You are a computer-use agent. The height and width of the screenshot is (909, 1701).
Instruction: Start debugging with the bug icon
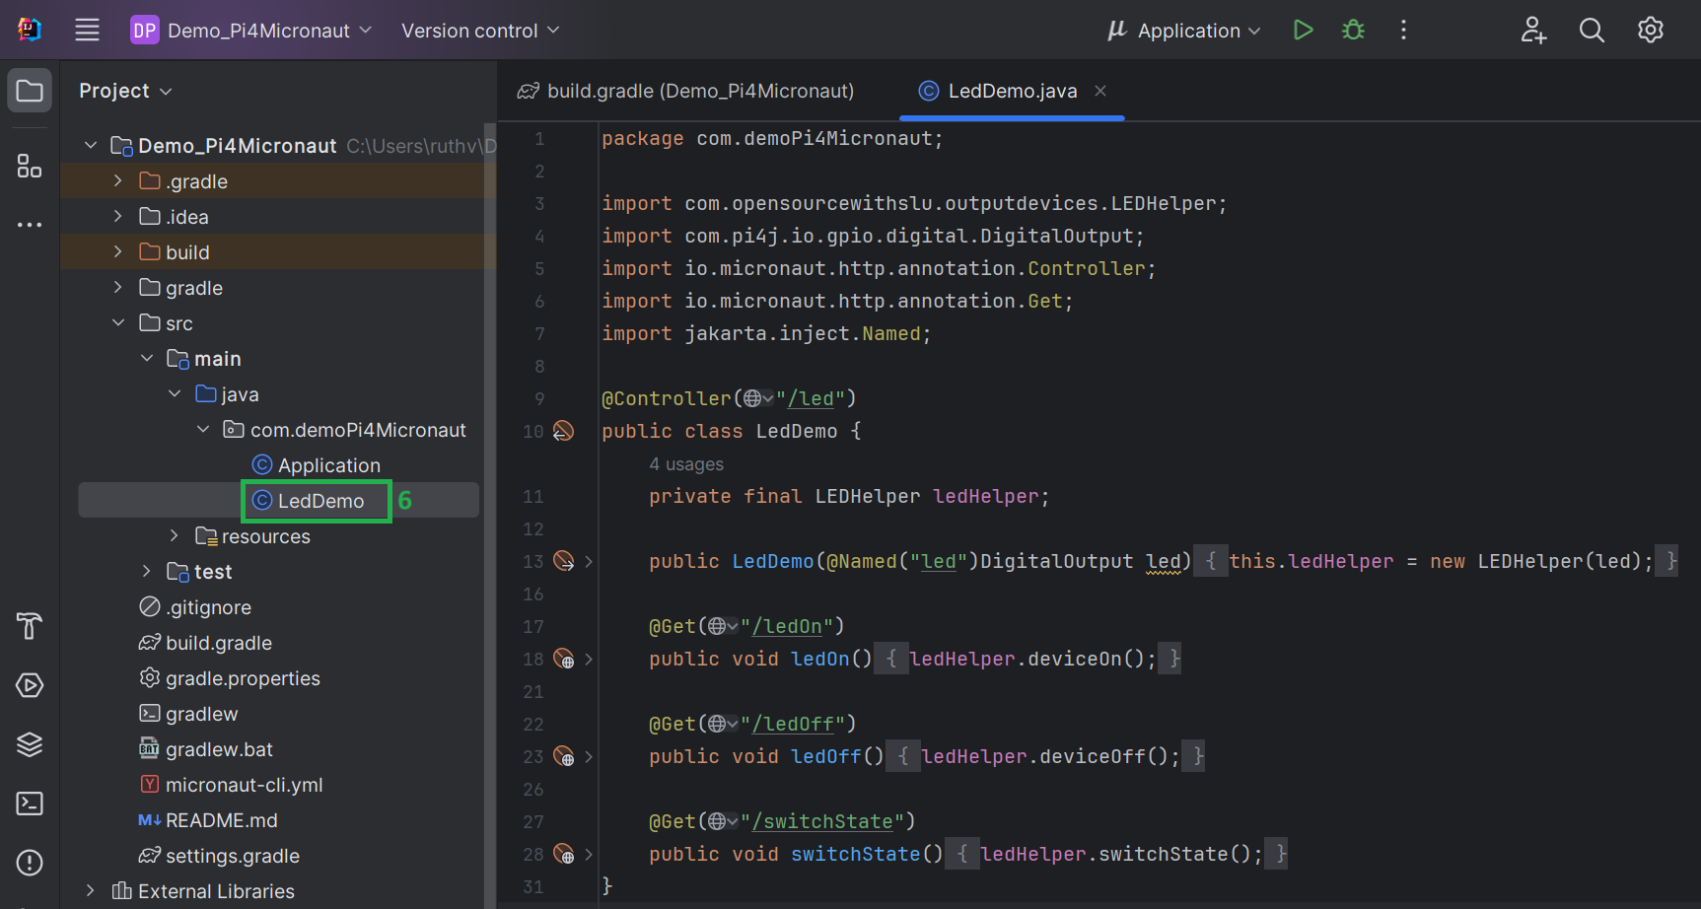(x=1353, y=31)
